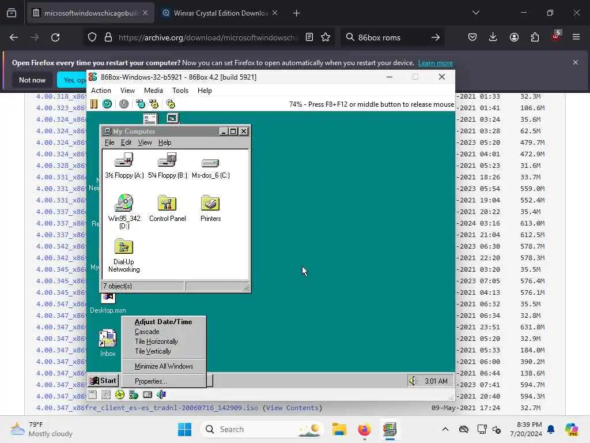This screenshot has height=443, width=590.
Task: Click the 86box roms search field
Action: tap(392, 37)
